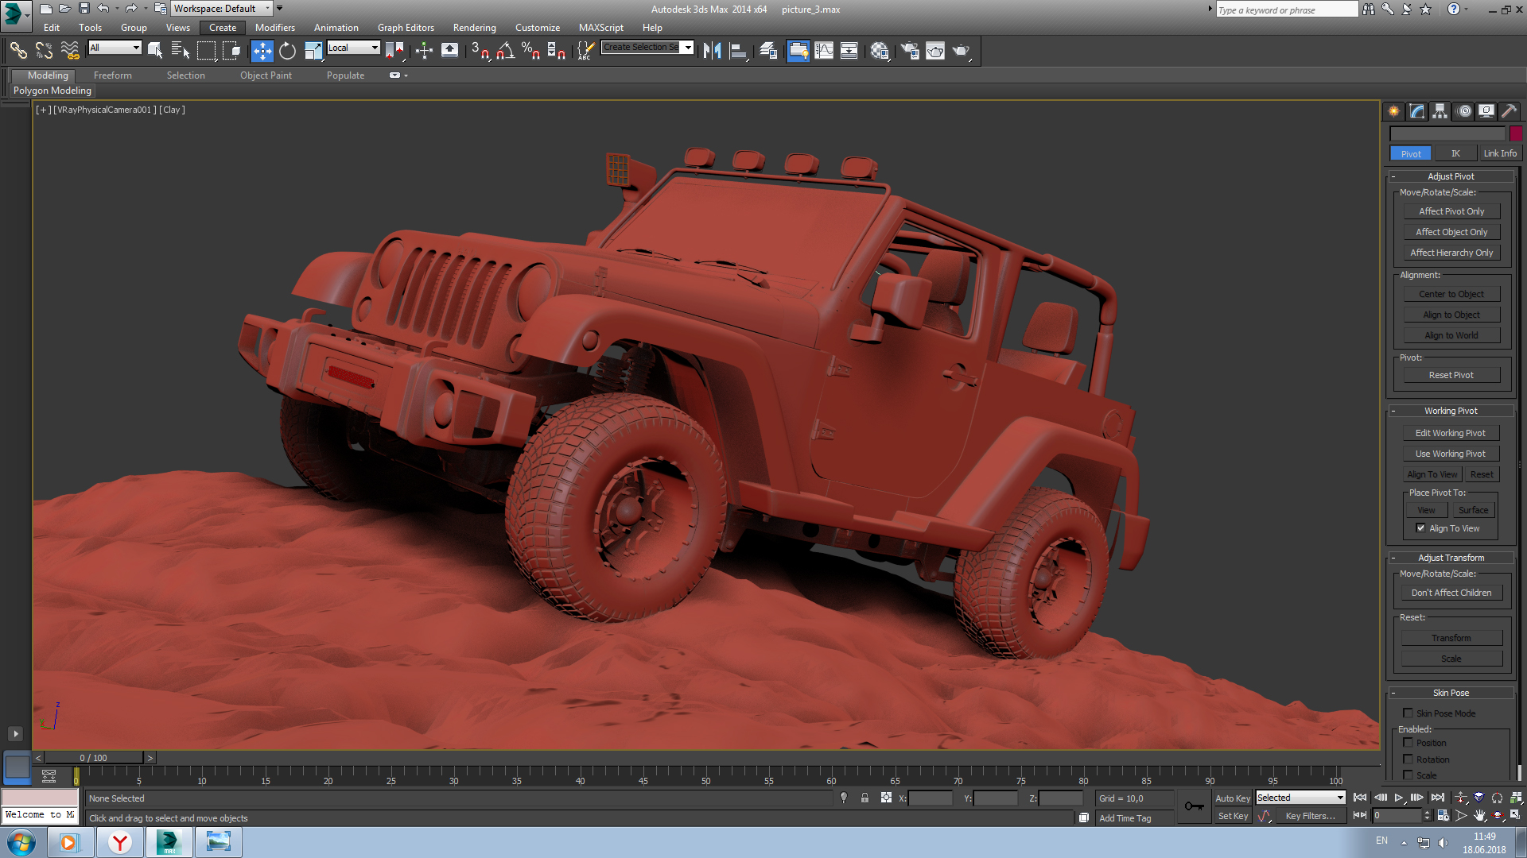This screenshot has height=858, width=1527.
Task: Open the Workspace: Default dropdown
Action: coord(223,9)
